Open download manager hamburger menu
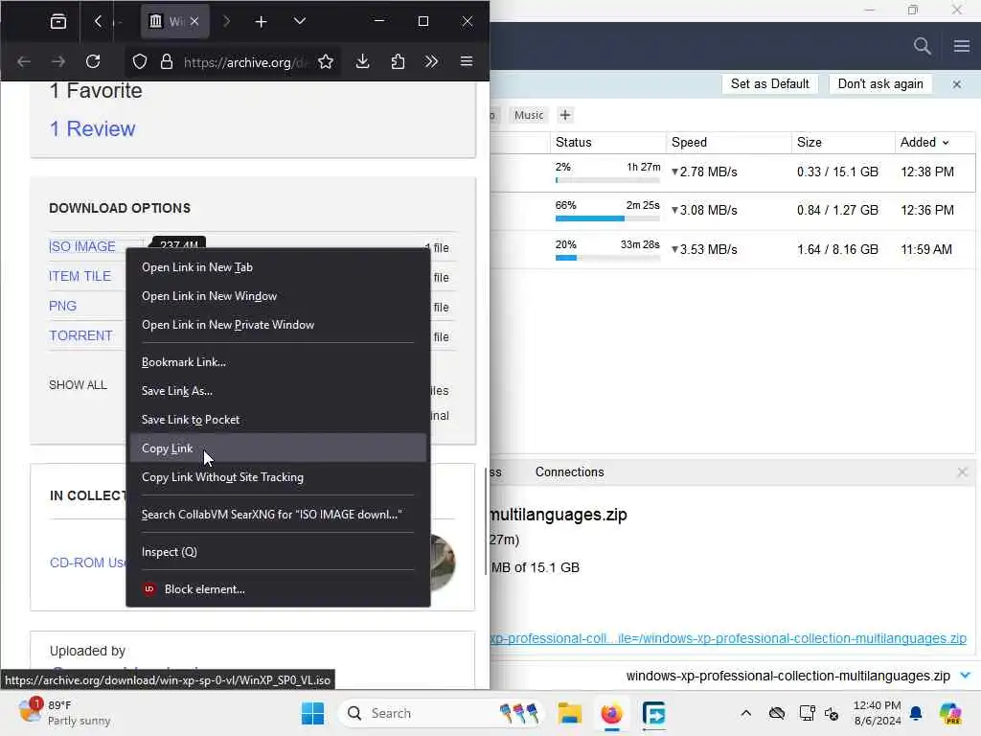Viewport: 981px width, 736px height. (x=962, y=46)
